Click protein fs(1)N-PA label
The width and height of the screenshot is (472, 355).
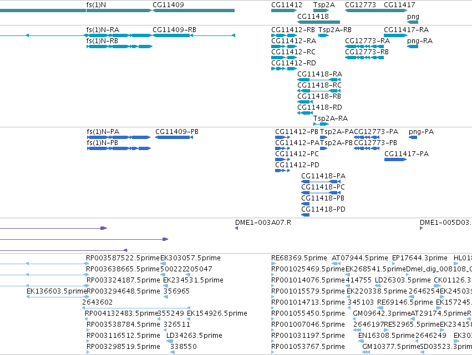coord(103,132)
